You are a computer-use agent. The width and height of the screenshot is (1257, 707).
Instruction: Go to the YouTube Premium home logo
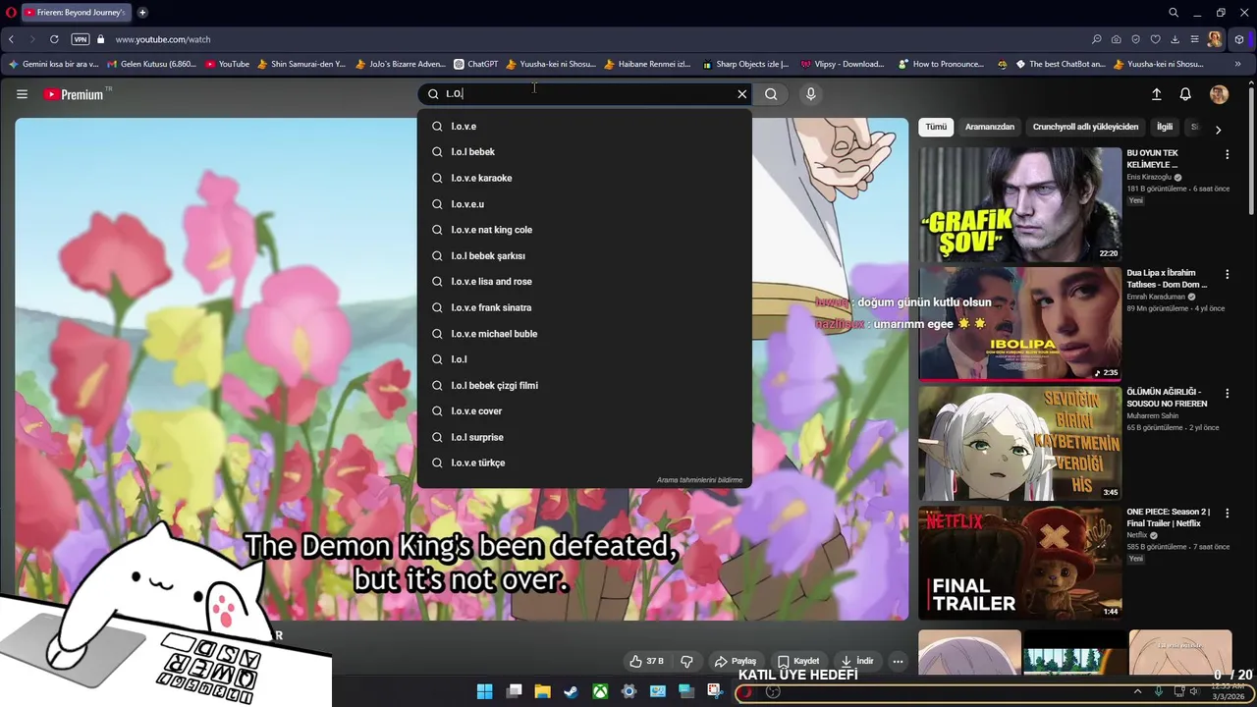coord(74,94)
